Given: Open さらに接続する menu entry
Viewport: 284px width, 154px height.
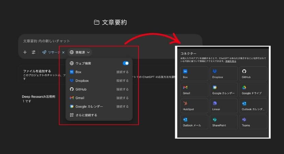Looking at the screenshot, I should (x=99, y=115).
